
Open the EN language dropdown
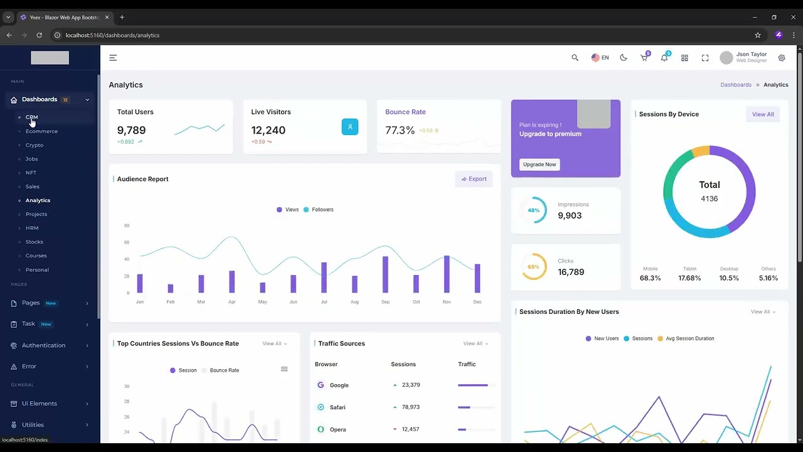600,58
